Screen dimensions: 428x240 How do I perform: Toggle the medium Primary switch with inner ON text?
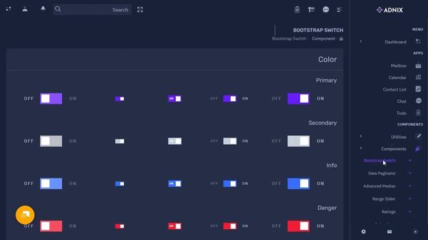175,99
